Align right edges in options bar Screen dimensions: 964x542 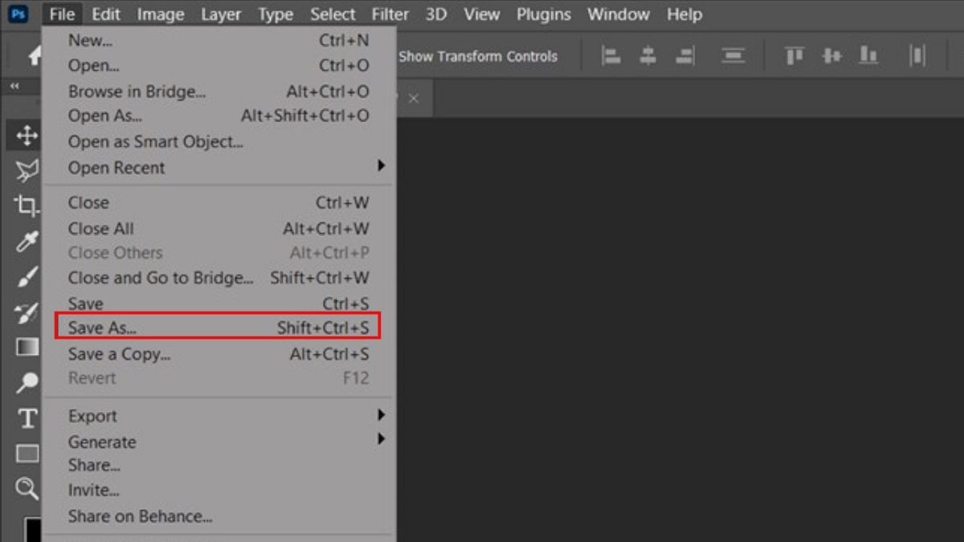(x=684, y=55)
